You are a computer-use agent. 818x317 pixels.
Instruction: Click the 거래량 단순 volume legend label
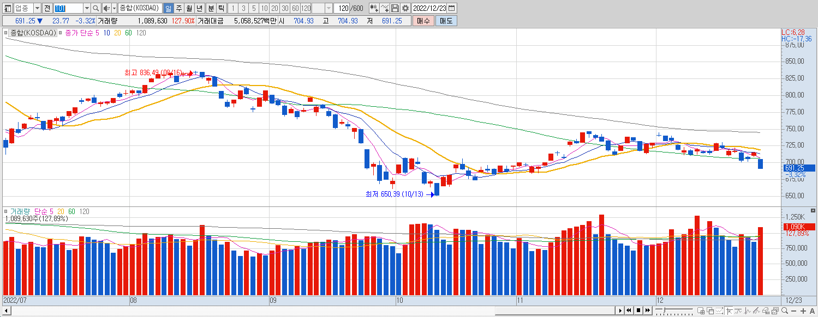(x=28, y=211)
